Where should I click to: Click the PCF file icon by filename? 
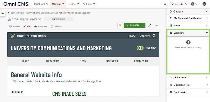9,19
